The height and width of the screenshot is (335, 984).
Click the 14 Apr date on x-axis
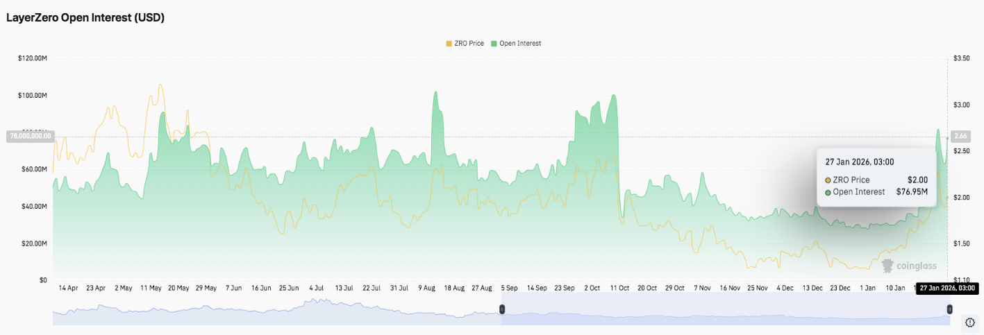tap(68, 287)
